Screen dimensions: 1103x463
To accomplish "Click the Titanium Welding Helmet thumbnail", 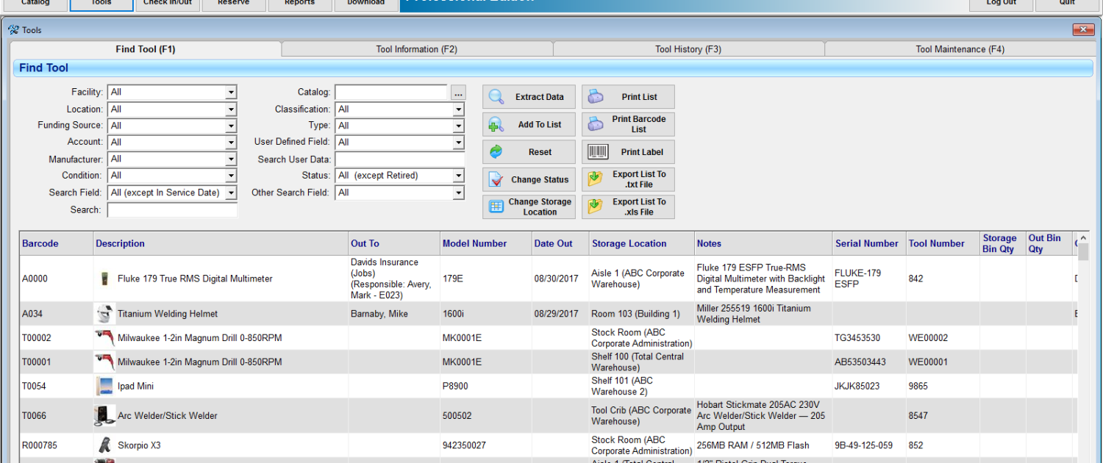I will tap(104, 314).
